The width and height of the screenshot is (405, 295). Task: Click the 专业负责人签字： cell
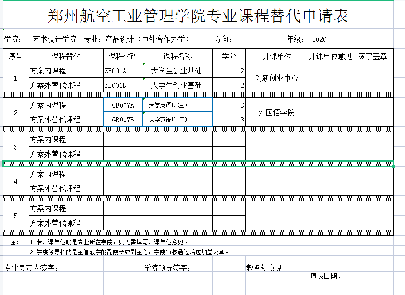[31, 268]
